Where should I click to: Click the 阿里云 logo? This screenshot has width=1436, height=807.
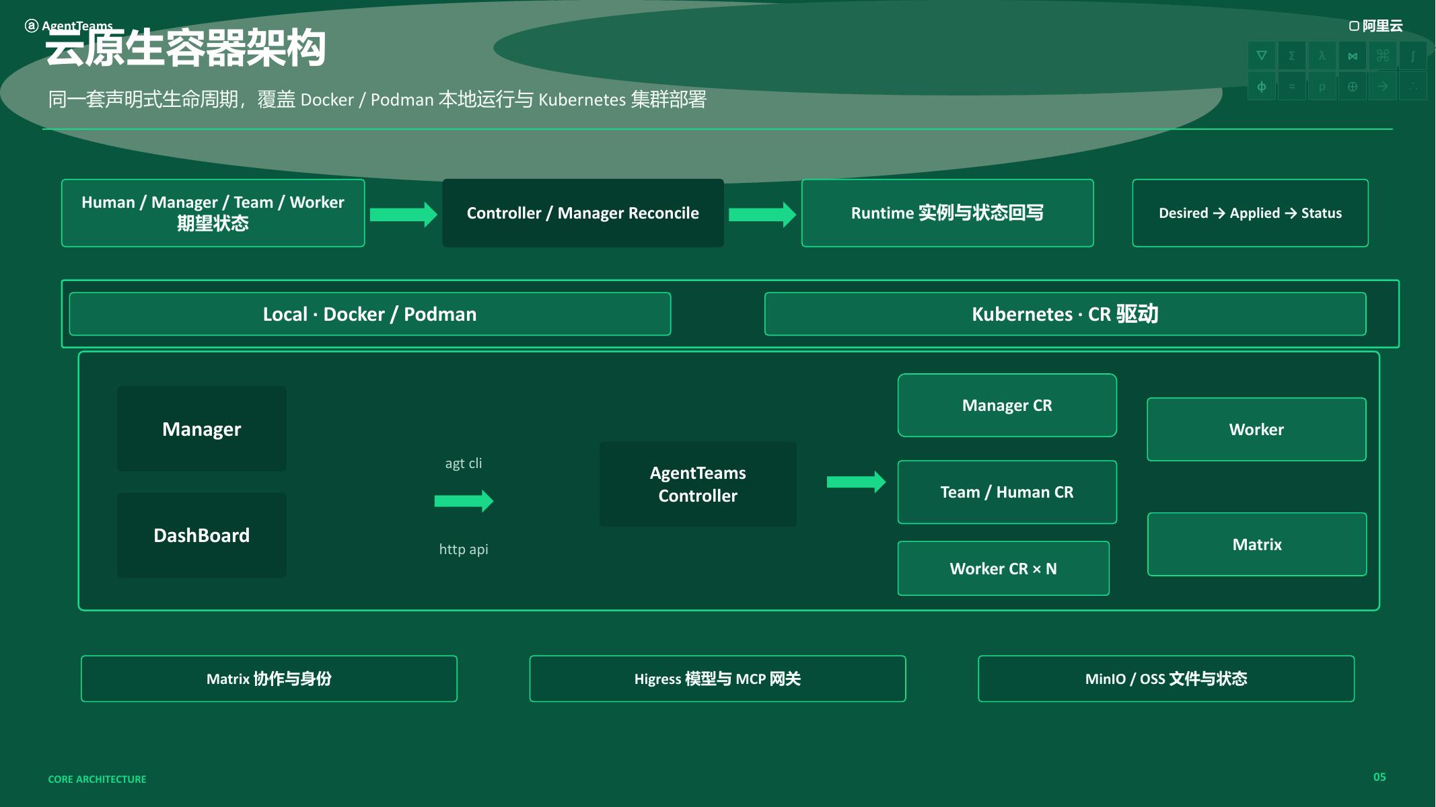coord(1376,26)
